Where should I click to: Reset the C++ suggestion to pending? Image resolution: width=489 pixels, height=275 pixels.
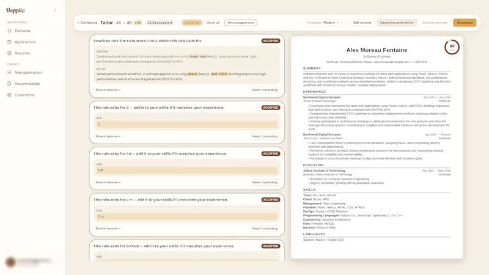click(x=265, y=229)
